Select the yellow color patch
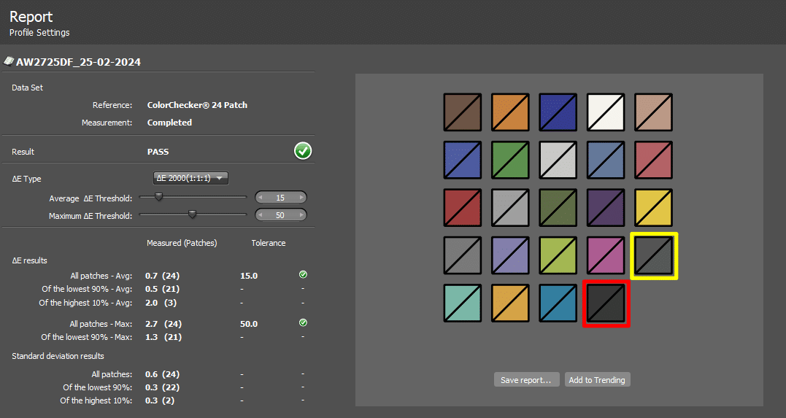This screenshot has width=786, height=418. point(654,208)
